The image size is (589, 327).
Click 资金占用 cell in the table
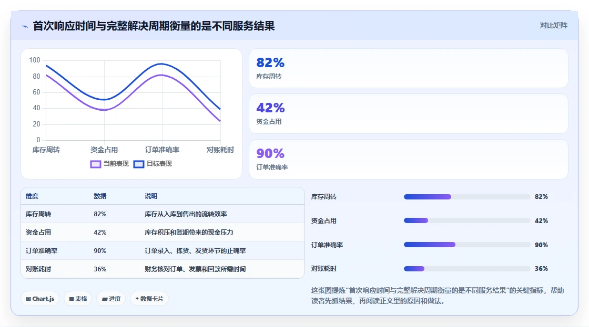[38, 233]
